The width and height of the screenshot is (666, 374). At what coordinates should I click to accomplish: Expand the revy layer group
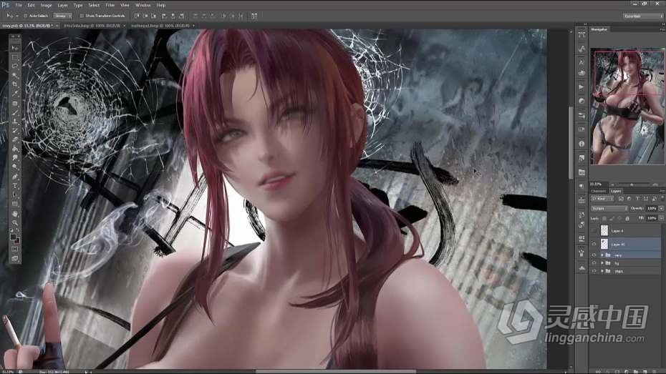click(x=602, y=255)
